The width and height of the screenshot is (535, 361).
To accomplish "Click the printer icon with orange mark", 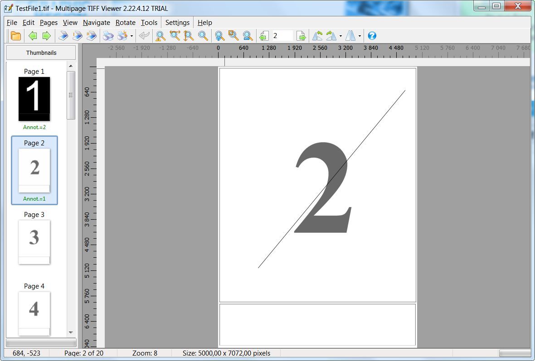I will [122, 36].
